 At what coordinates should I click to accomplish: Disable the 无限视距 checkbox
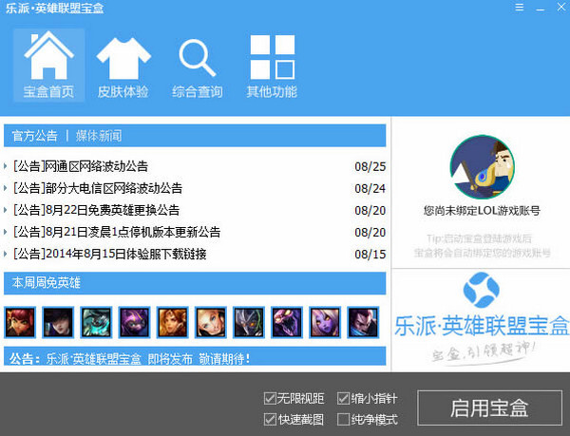[271, 398]
